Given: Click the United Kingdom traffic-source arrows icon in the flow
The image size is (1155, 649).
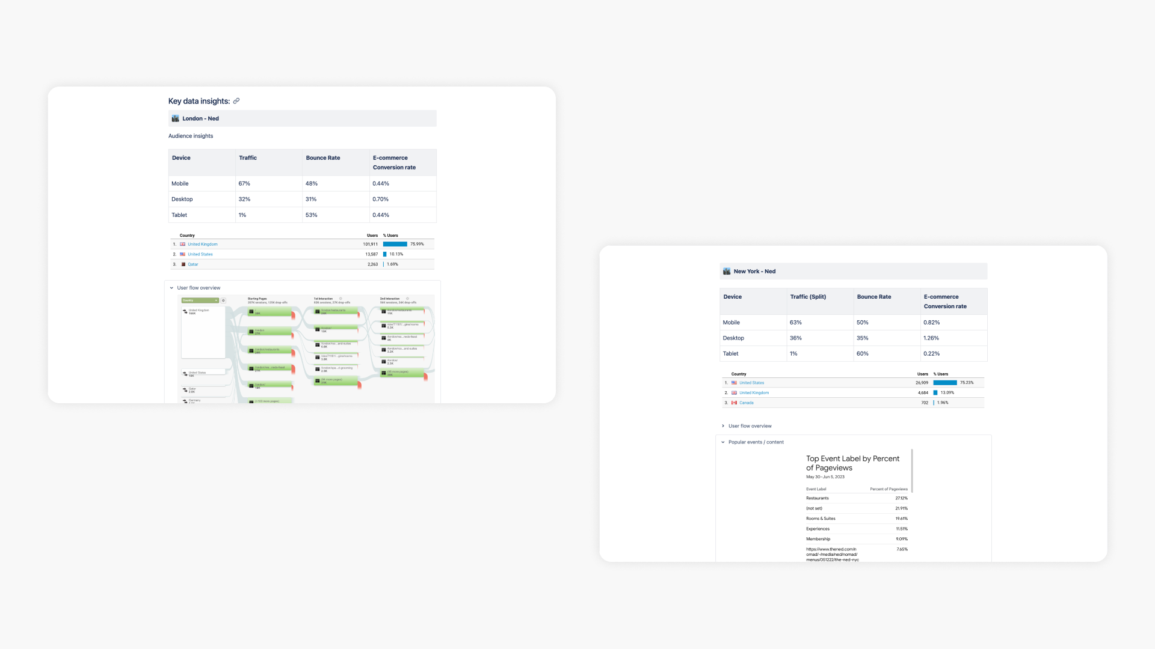Looking at the screenshot, I should pyautogui.click(x=185, y=311).
